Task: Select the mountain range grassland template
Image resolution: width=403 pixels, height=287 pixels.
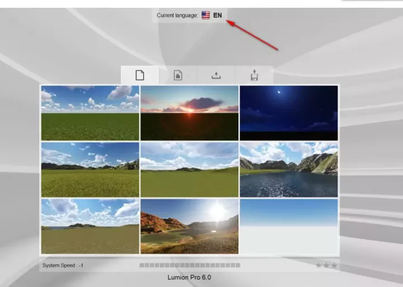Action: click(x=90, y=170)
